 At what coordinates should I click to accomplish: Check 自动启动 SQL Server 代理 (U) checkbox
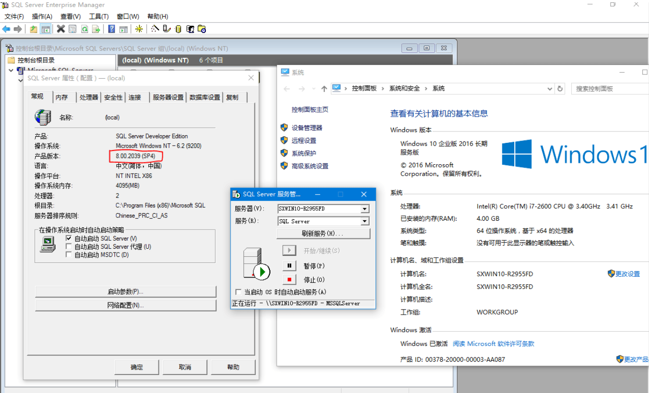pyautogui.click(x=69, y=246)
